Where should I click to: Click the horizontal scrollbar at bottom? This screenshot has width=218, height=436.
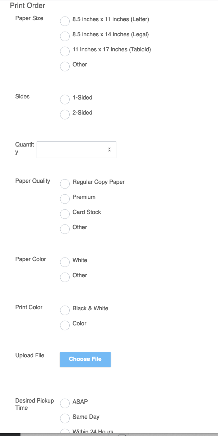pyautogui.click(x=109, y=435)
